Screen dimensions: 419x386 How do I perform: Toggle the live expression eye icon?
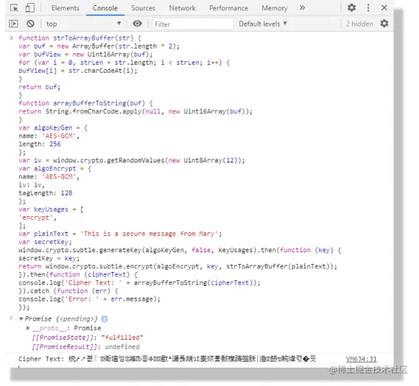137,24
